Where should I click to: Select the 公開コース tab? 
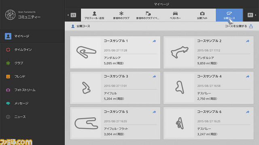pos(229,15)
